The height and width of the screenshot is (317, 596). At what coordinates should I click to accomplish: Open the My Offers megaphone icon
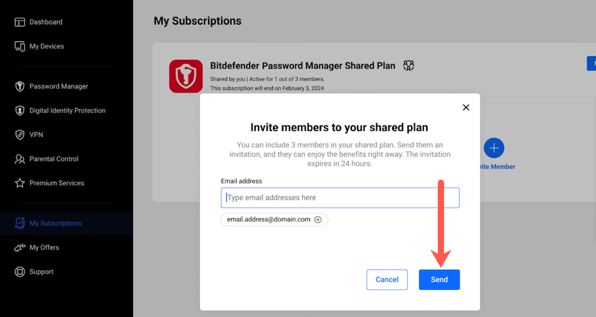tap(20, 247)
